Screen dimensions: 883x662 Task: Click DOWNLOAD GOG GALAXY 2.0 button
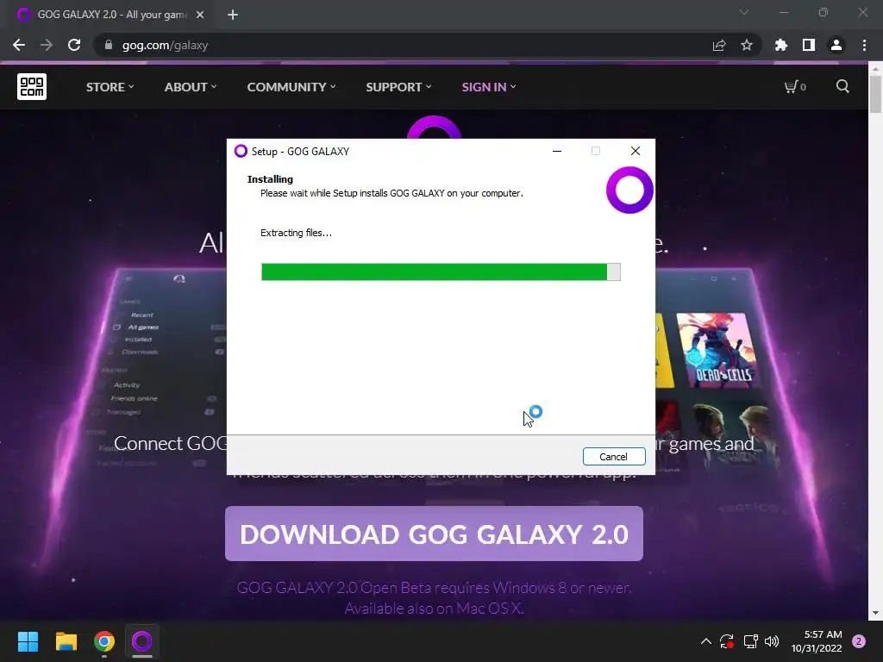[x=434, y=534]
